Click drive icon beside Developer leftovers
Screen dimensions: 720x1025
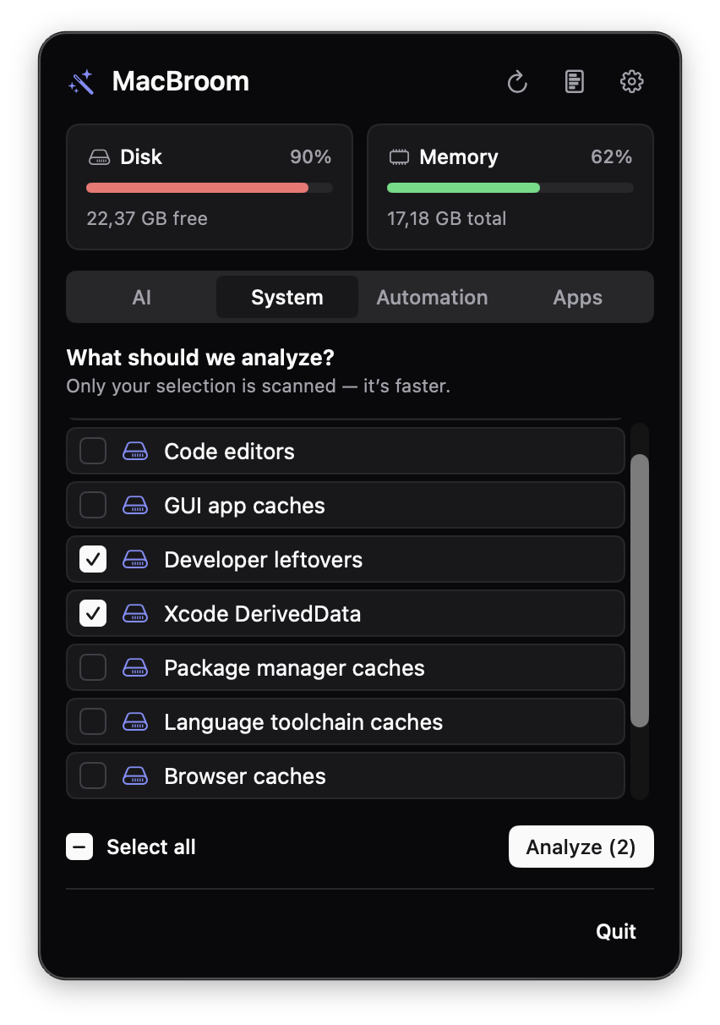(x=135, y=560)
